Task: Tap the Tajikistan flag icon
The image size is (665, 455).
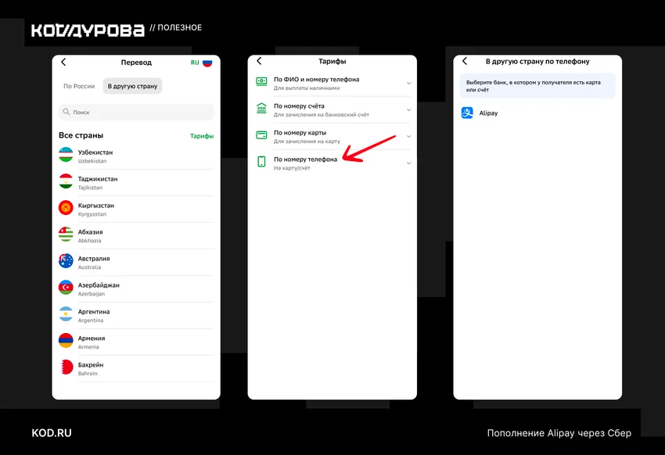Action: [66, 181]
